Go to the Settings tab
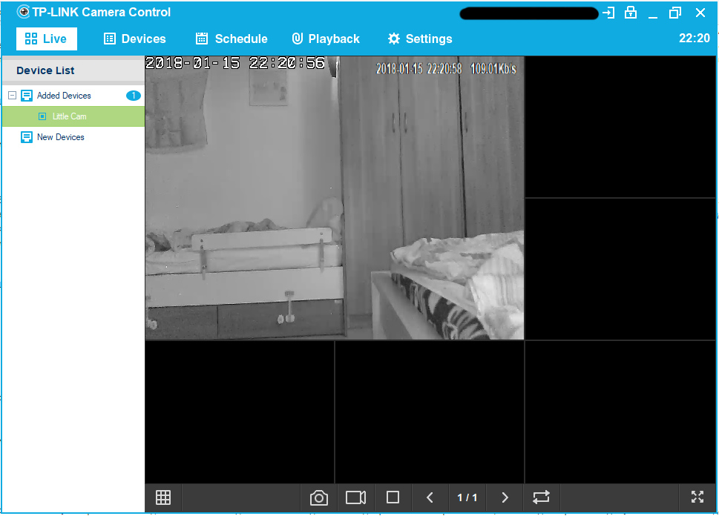This screenshot has width=719, height=516. click(419, 39)
